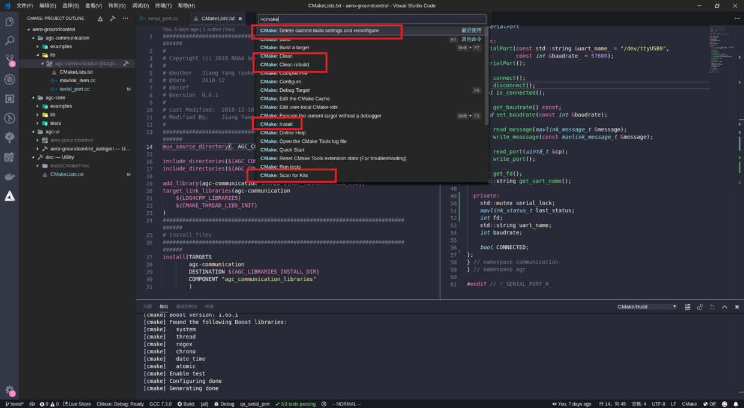This screenshot has height=408, width=744.
Task: Start Live Share from status bar
Action: coord(77,404)
